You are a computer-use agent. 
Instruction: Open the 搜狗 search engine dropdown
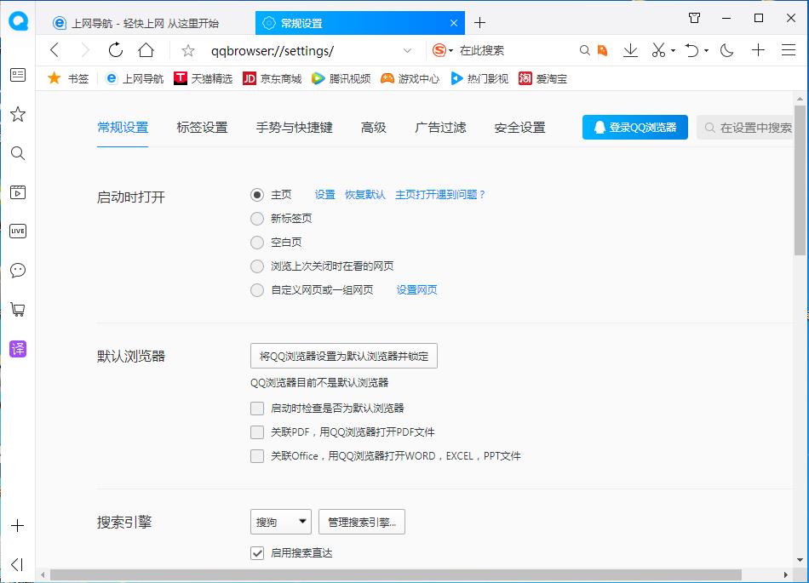(x=280, y=522)
